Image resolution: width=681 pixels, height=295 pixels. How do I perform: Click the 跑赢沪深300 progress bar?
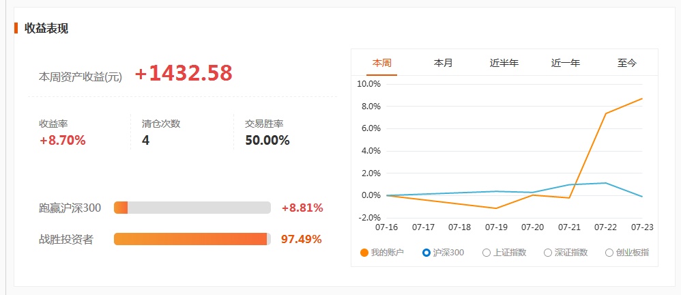coord(192,208)
